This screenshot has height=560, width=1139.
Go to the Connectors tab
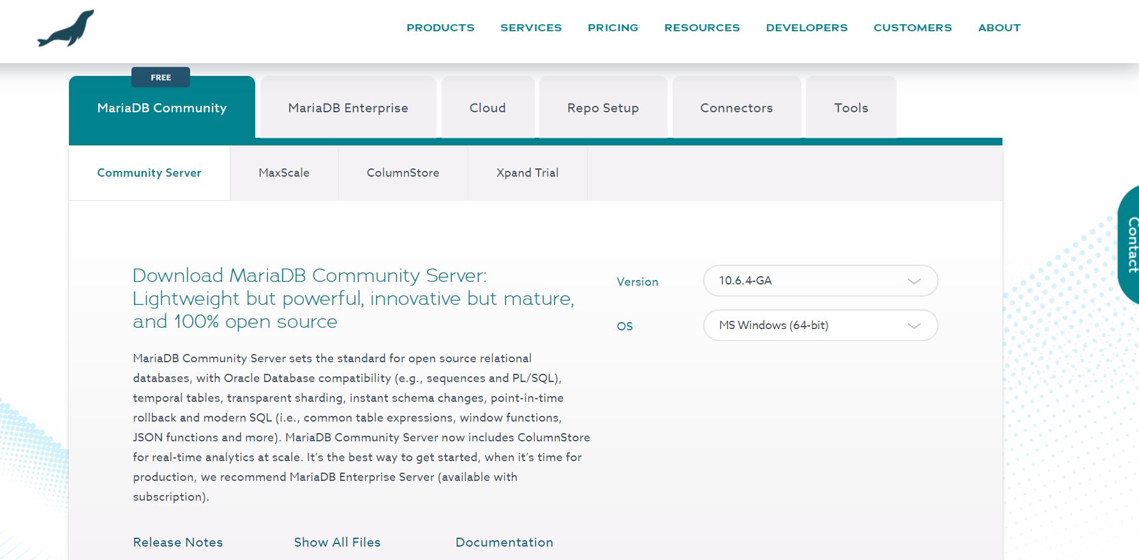coord(736,108)
